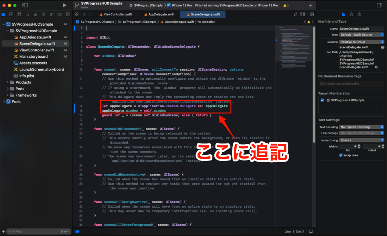This screenshot has height=236, width=387.
Task: Open the Find navigator magnifying glass
Action: pos(27,14)
